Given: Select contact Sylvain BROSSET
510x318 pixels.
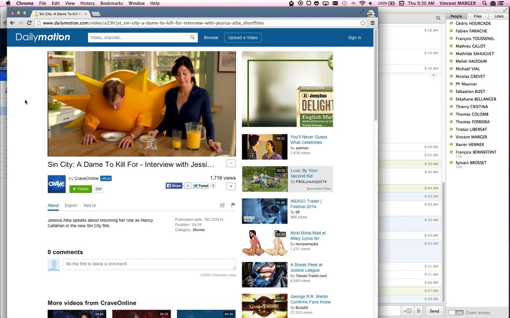Looking at the screenshot, I should (471, 163).
